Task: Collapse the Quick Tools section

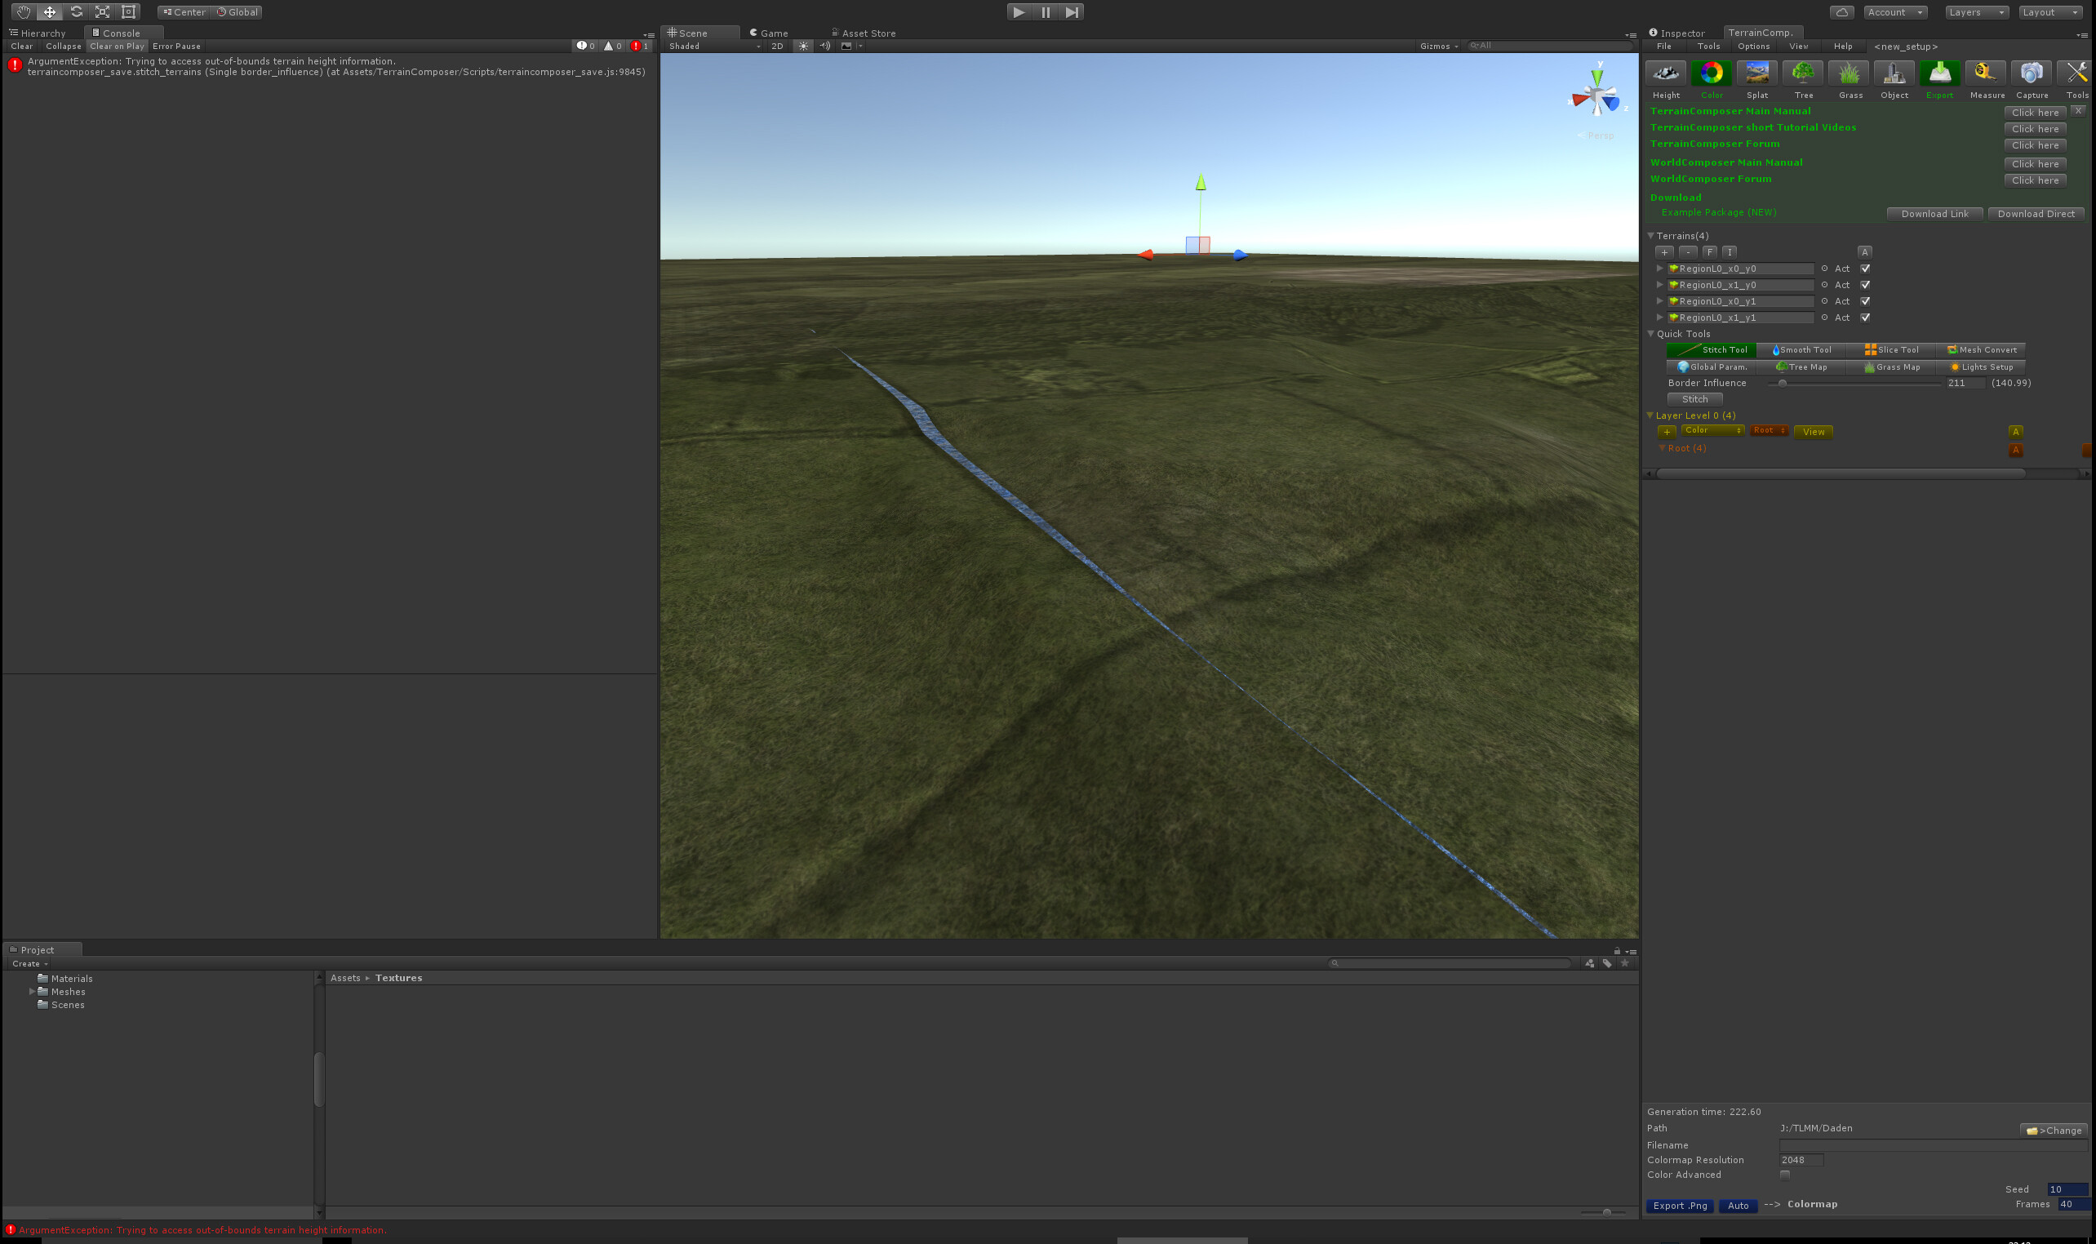Action: [1651, 333]
